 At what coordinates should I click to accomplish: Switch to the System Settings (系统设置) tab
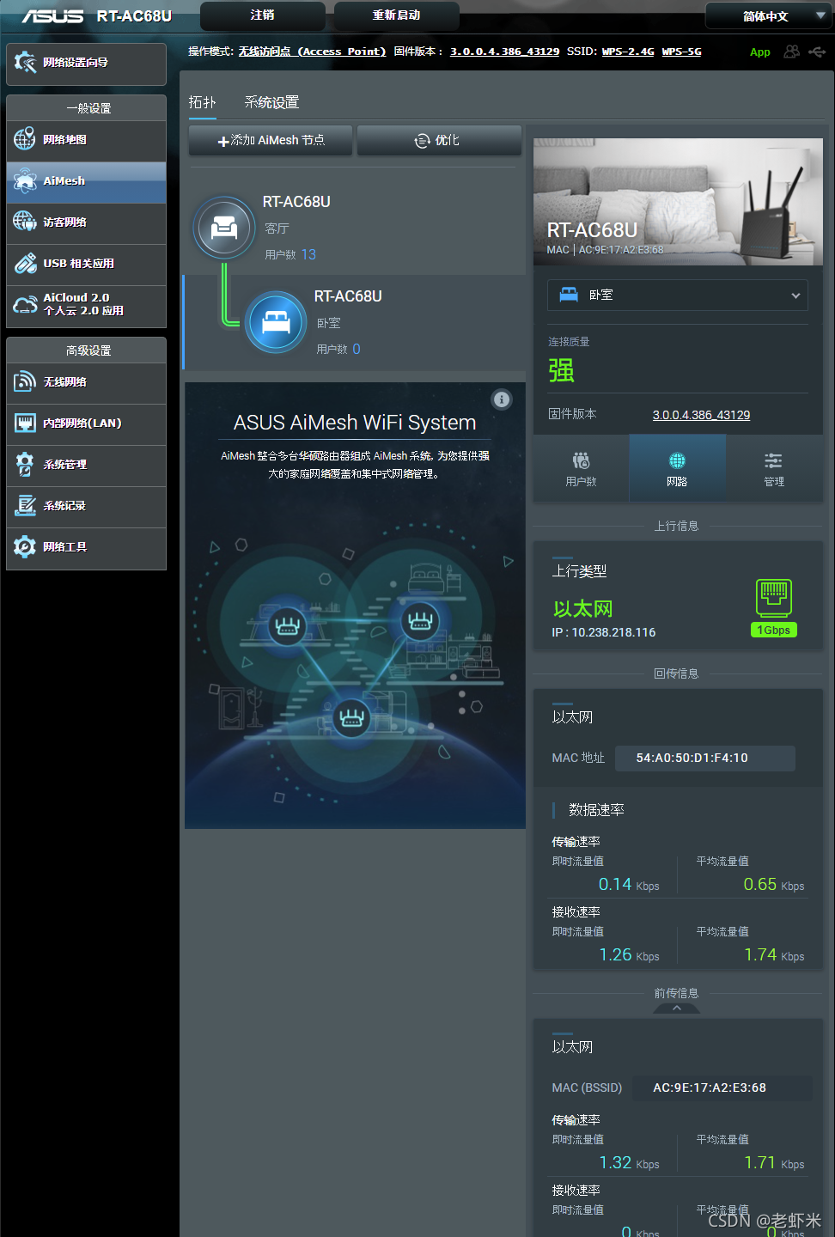(x=271, y=102)
